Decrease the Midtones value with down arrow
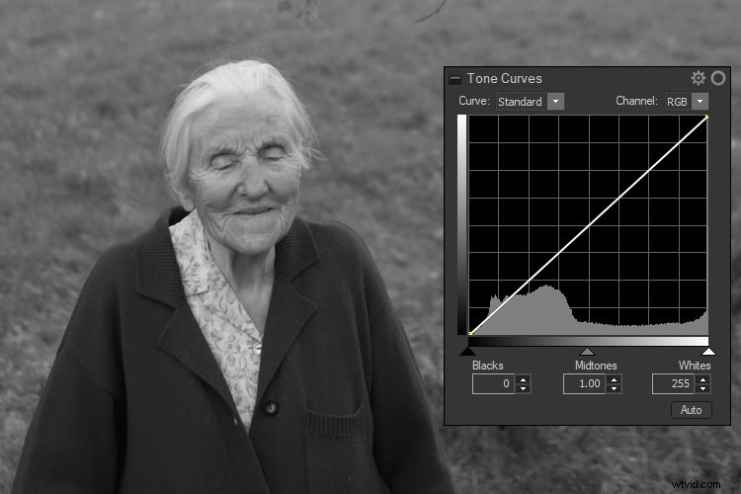741x494 pixels. click(614, 388)
